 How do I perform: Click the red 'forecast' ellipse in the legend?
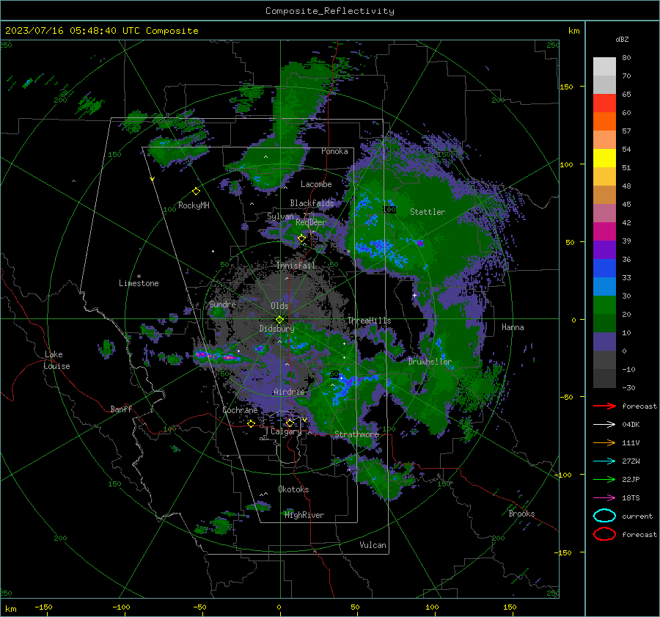604,534
